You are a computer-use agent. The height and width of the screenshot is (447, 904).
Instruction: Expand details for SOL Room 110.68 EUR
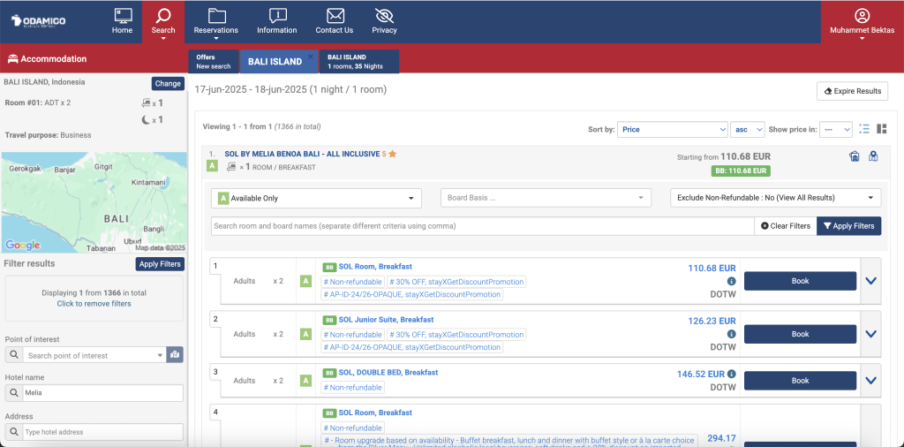point(870,281)
